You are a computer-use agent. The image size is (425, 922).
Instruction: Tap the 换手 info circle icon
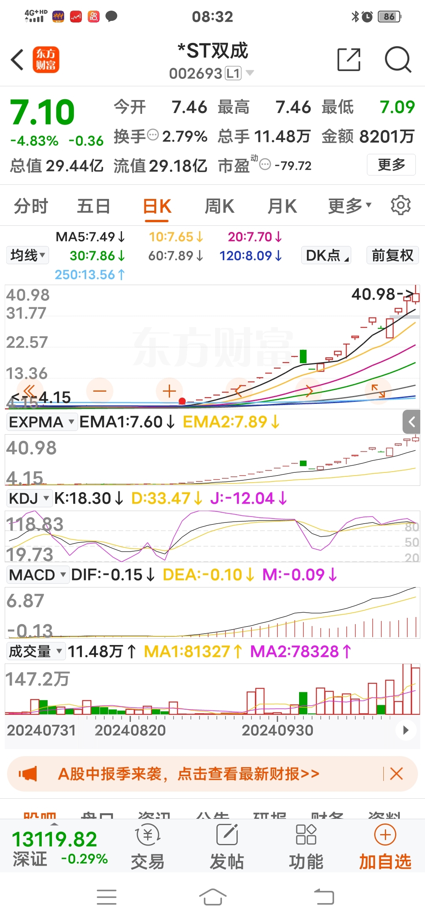[x=153, y=135]
